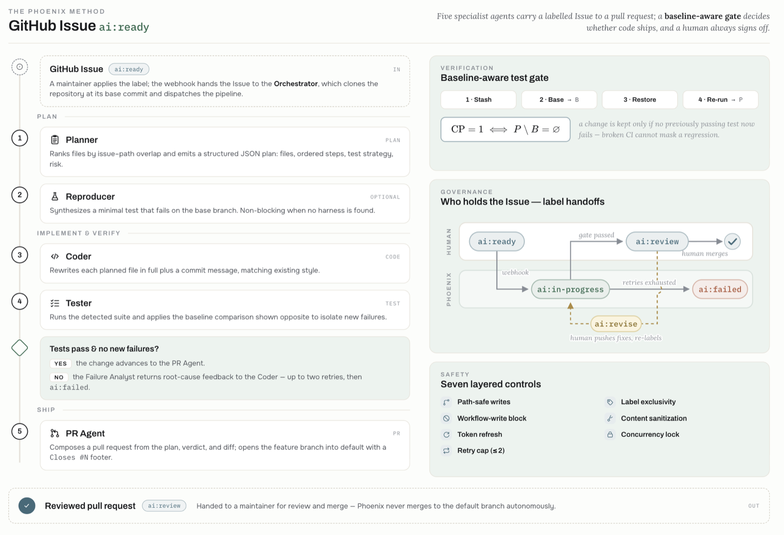This screenshot has width=784, height=535.
Task: Click the 'Concurrency lock' text
Action: tap(650, 435)
